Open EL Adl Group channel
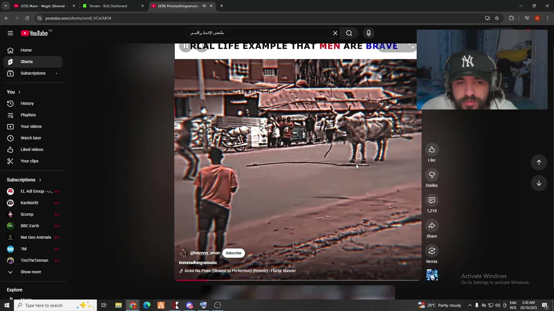This screenshot has height=311, width=554. [x=33, y=191]
